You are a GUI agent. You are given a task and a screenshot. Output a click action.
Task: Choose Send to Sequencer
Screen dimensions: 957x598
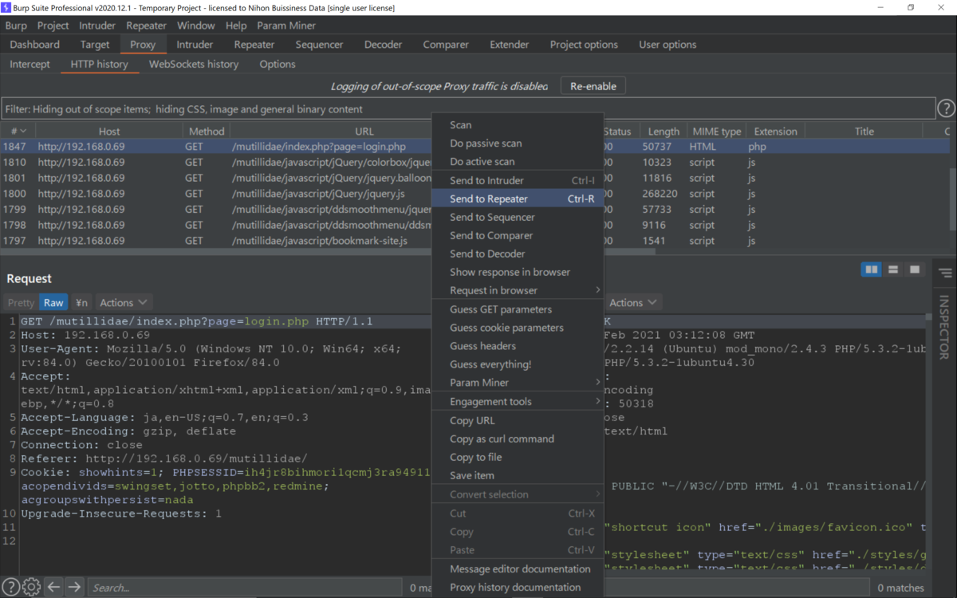pos(517,217)
